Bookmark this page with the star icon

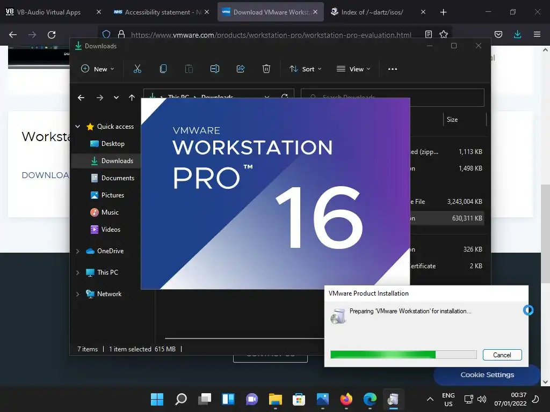pyautogui.click(x=444, y=34)
